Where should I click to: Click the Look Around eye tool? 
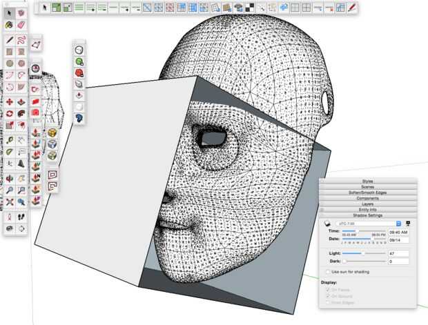click(x=10, y=228)
